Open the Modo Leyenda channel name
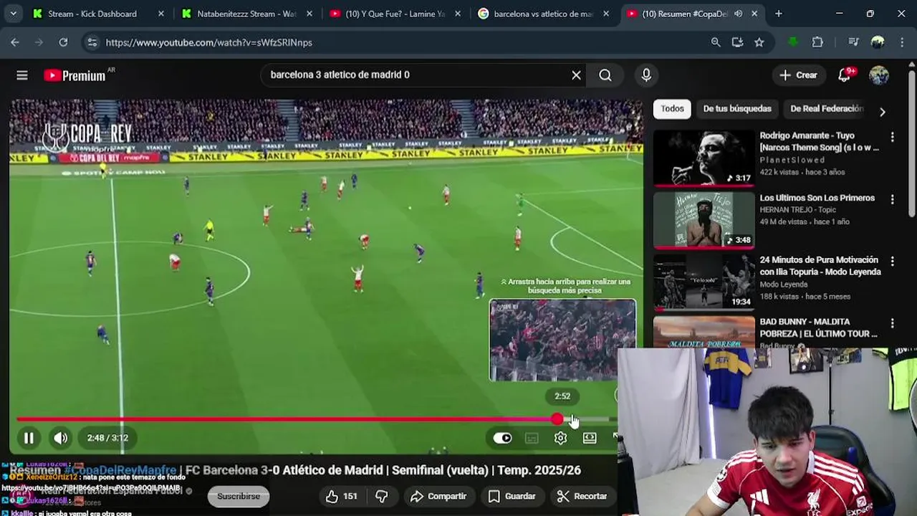This screenshot has width=917, height=516. click(x=783, y=285)
